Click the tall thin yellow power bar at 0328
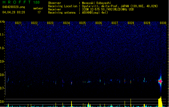 click(x=131, y=103)
